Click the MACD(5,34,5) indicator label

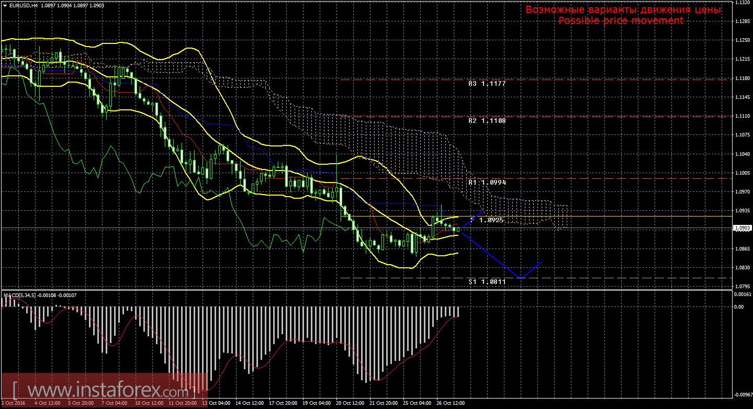20,296
